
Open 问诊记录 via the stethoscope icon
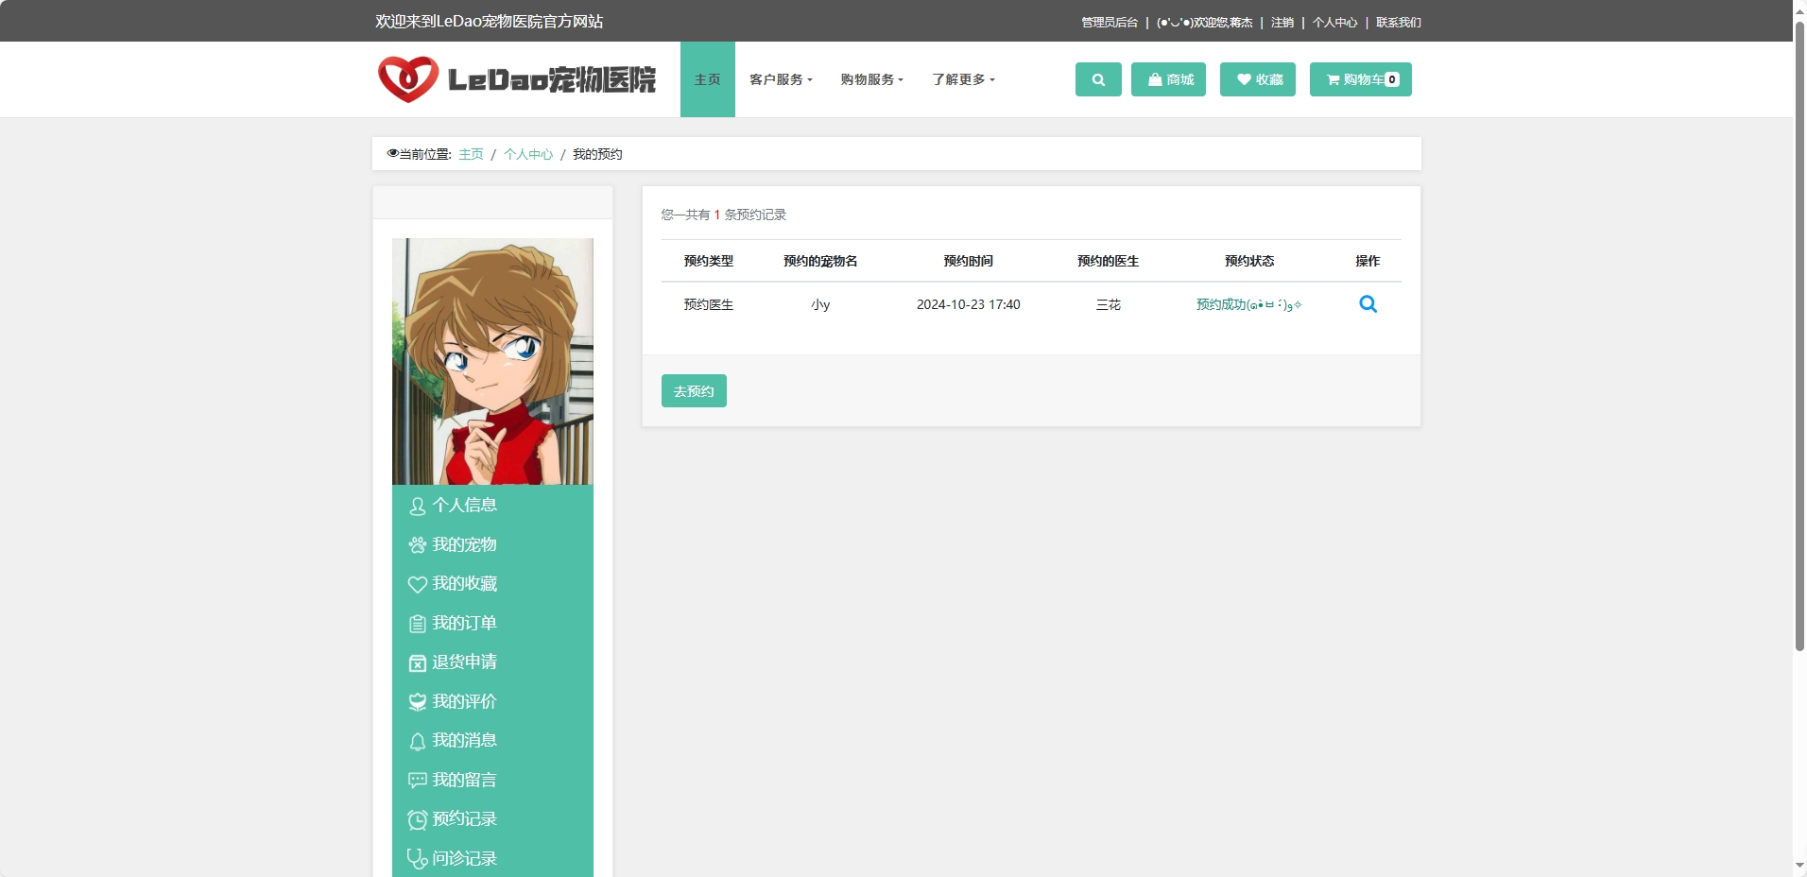[x=463, y=857]
